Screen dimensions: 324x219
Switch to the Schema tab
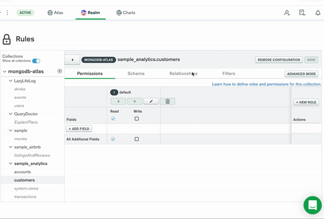point(136,74)
